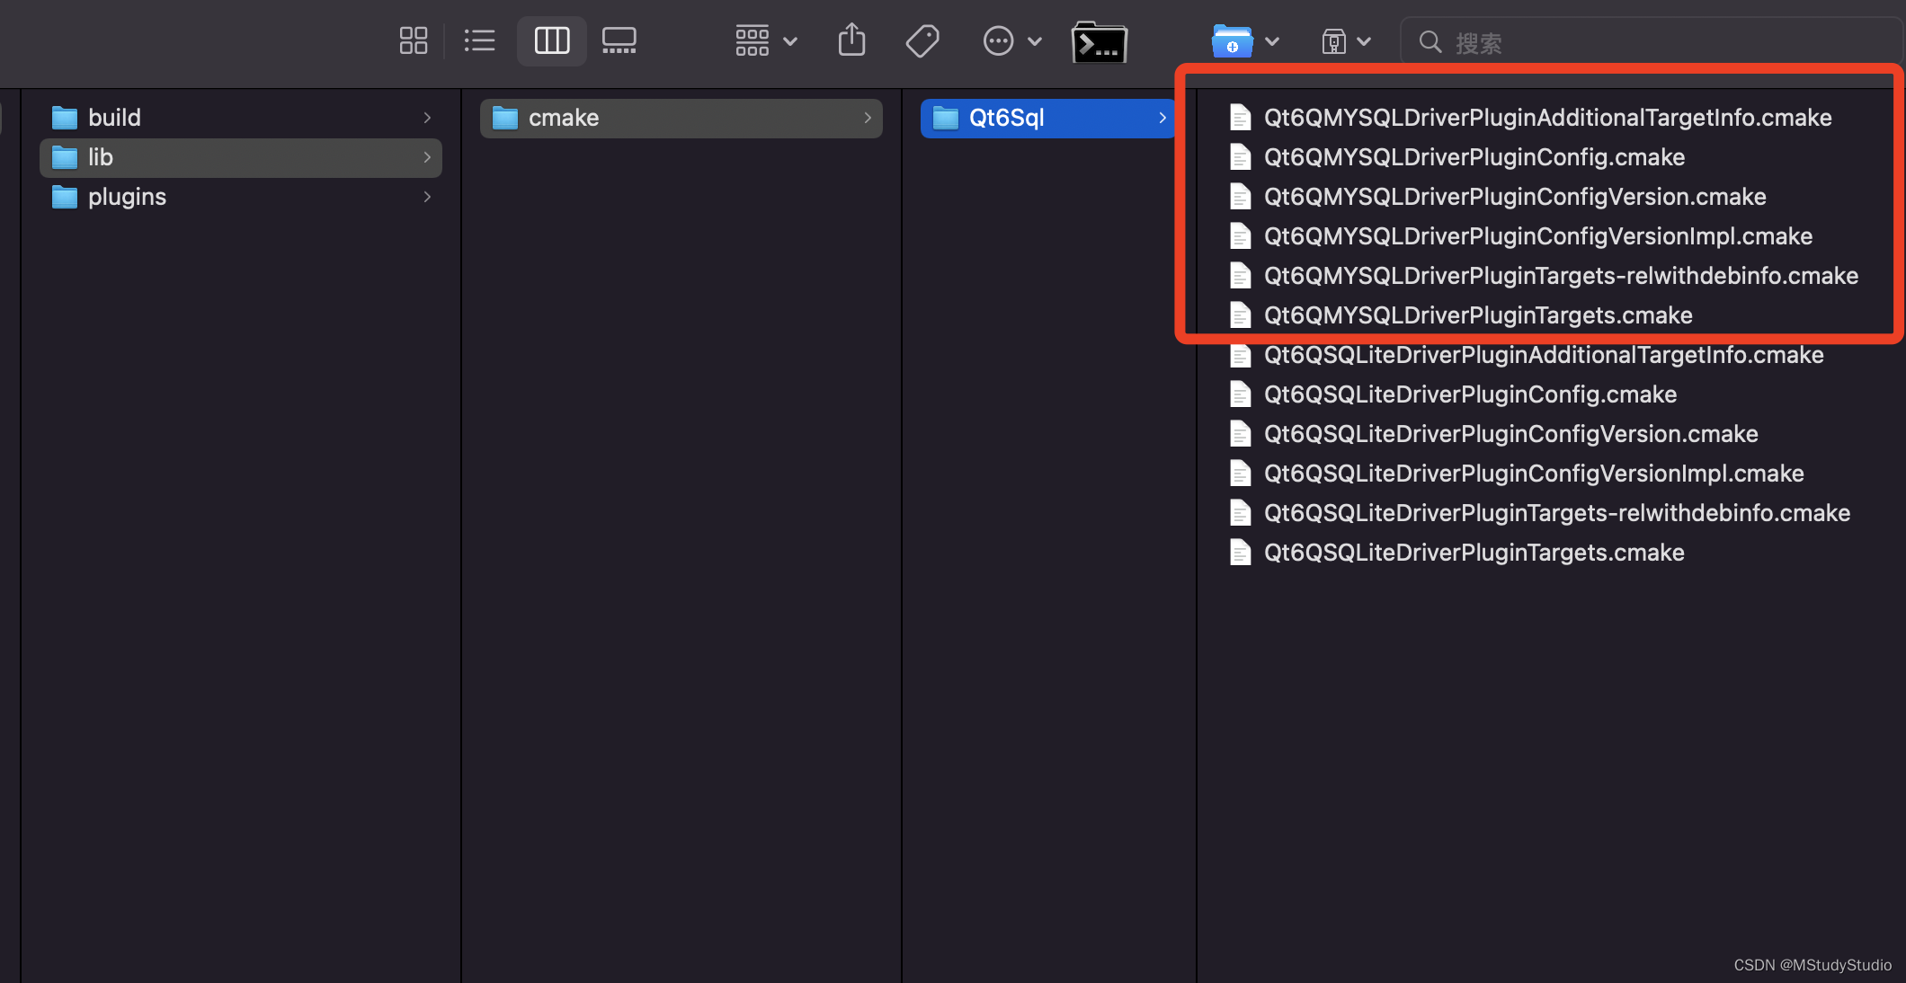Select the plugins folder
1906x983 pixels.
(241, 197)
